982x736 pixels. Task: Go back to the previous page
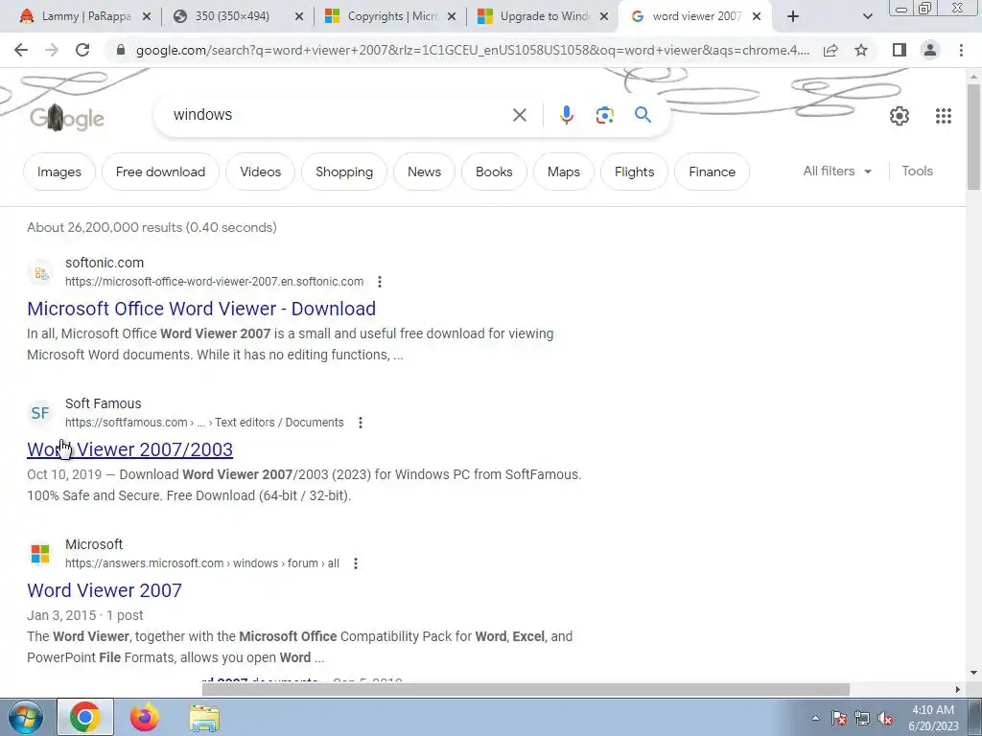tap(21, 50)
